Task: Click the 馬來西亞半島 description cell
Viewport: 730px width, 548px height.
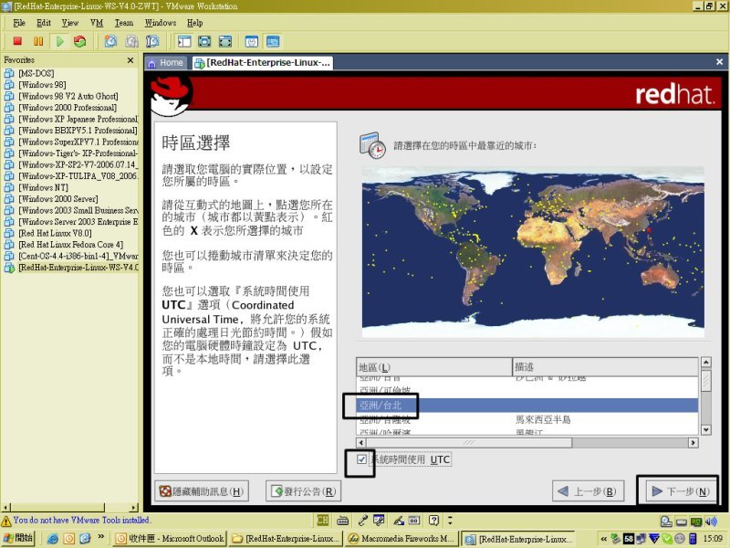Action: click(x=543, y=419)
